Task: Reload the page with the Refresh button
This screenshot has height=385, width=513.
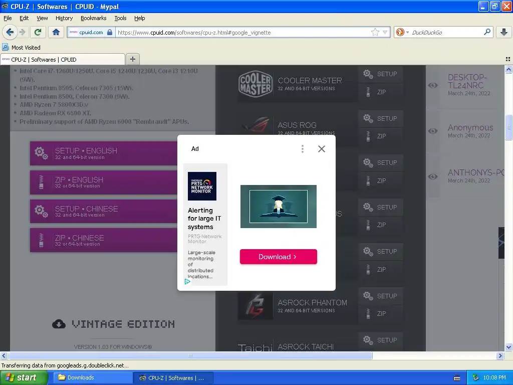Action: click(x=38, y=32)
